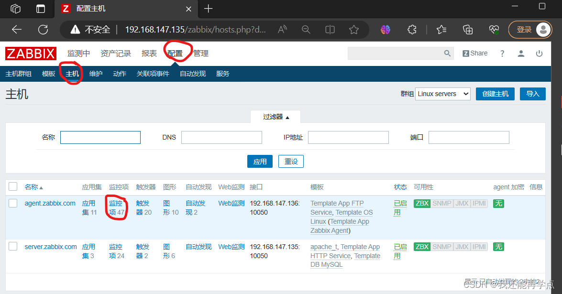
Task: Focus the DNS filter input
Action: coord(221,138)
